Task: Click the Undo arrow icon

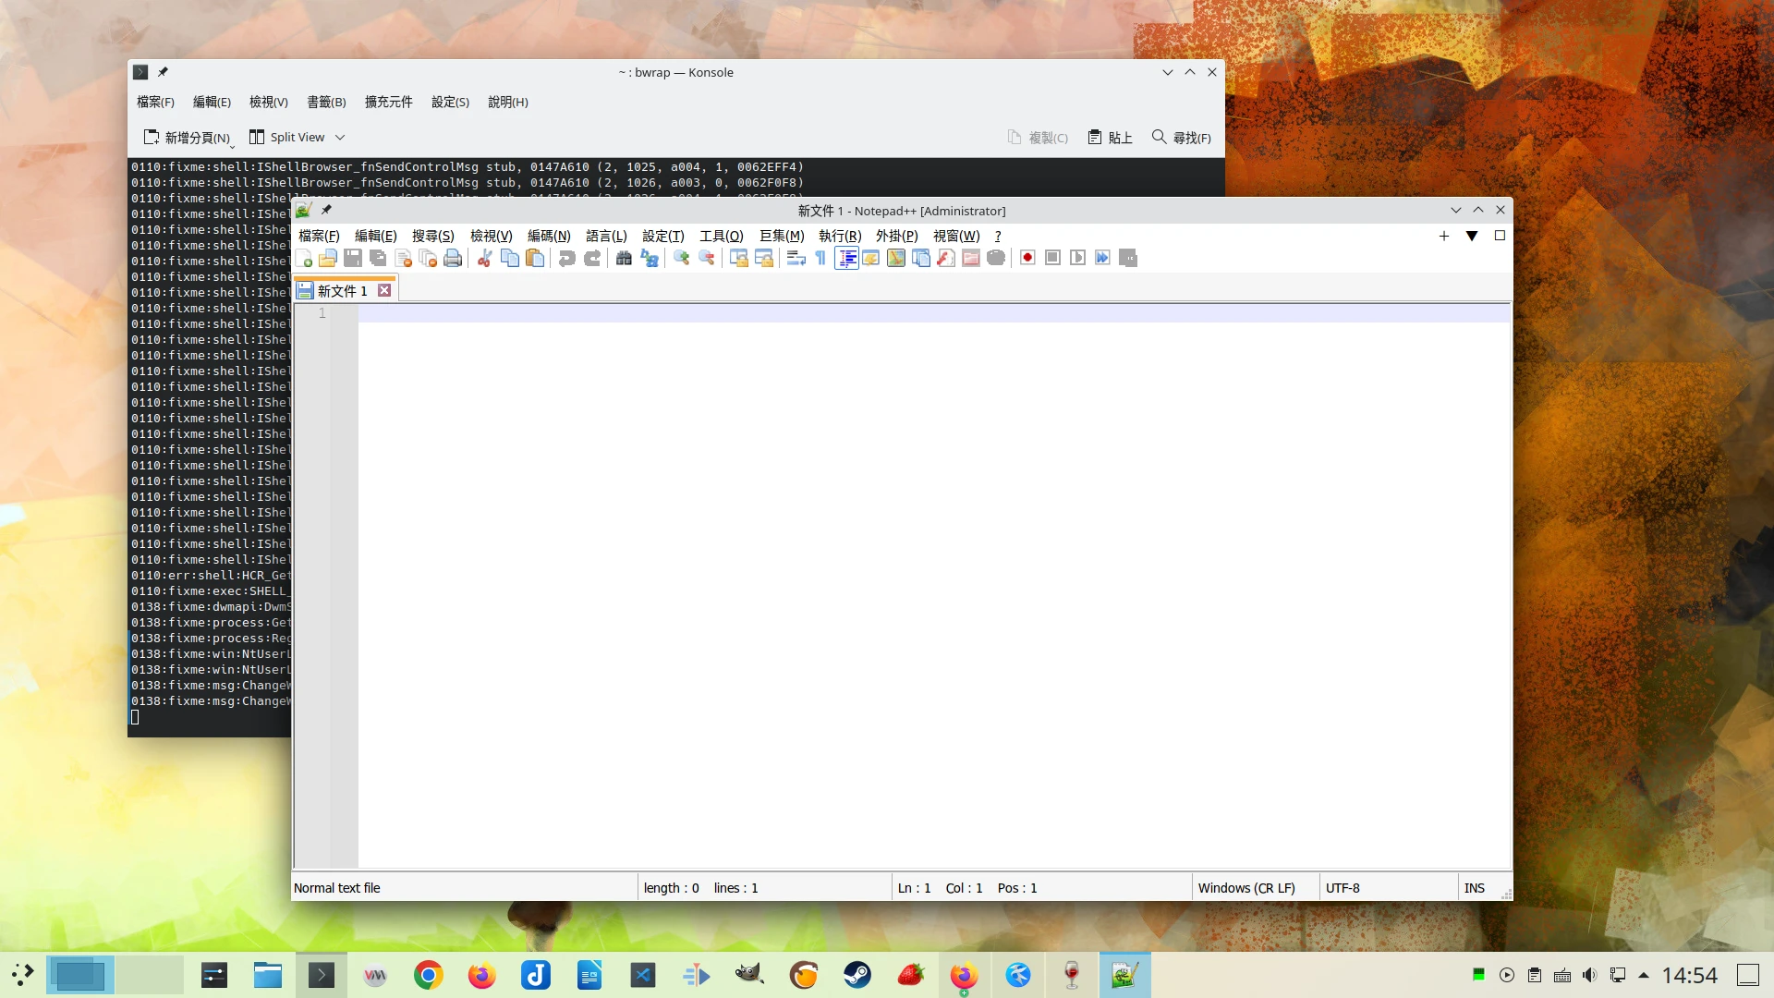Action: [566, 258]
